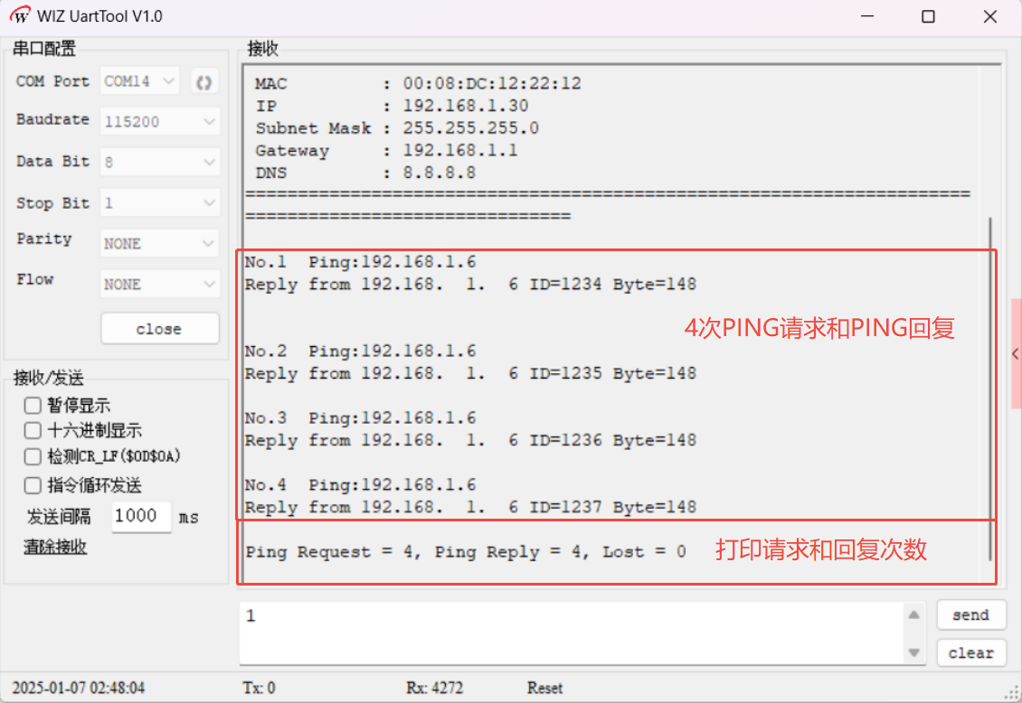Open the COM Port dropdown
Image resolution: width=1022 pixels, height=703 pixels.
140,81
